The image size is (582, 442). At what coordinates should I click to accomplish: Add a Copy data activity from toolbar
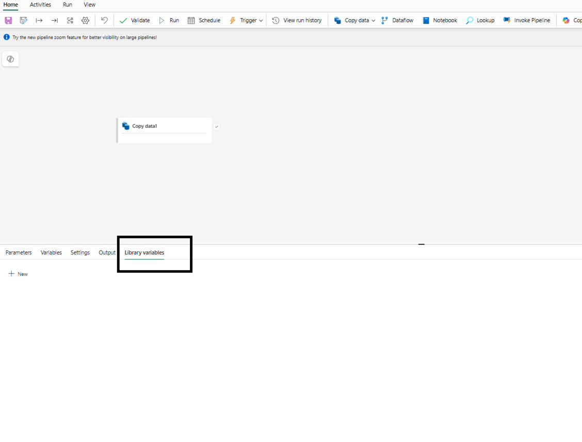point(351,21)
